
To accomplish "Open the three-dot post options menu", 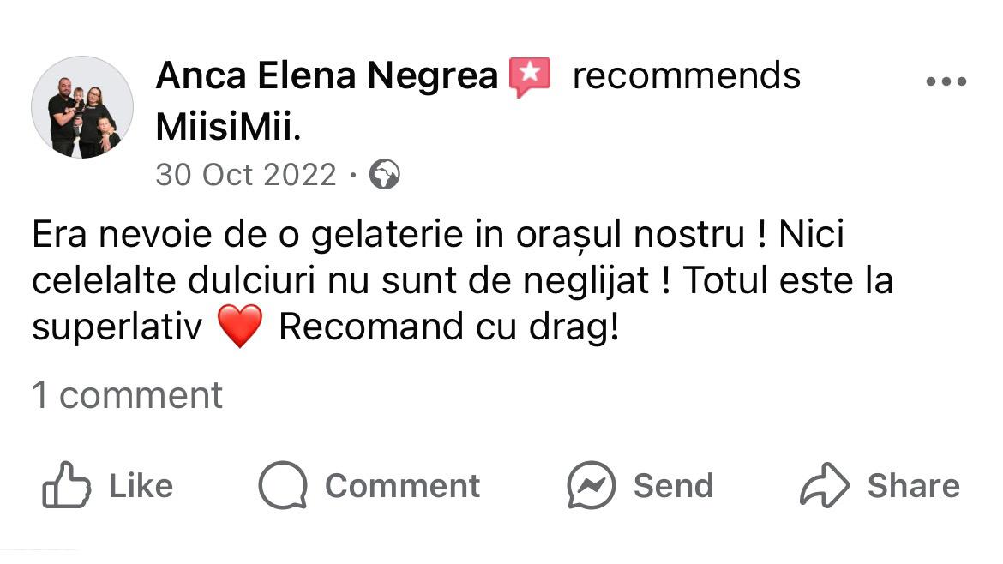I will tap(946, 81).
